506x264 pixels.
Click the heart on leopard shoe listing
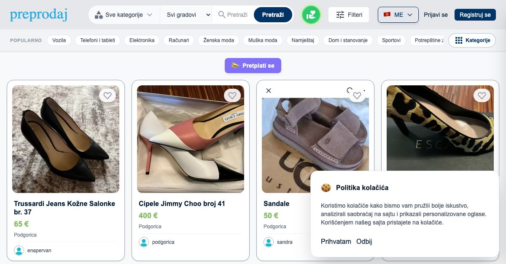482,95
